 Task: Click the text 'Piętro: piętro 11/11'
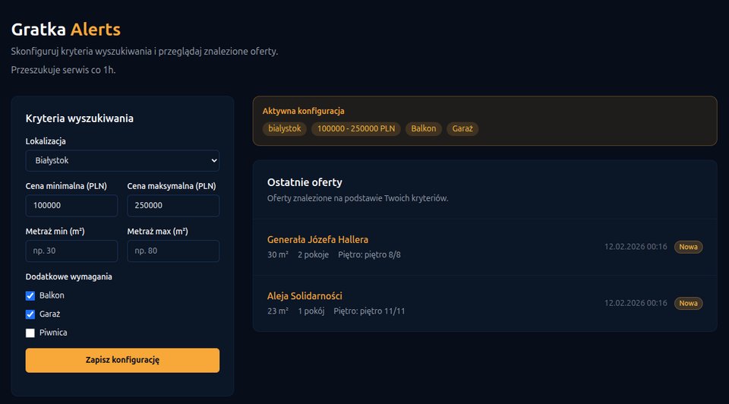369,311
